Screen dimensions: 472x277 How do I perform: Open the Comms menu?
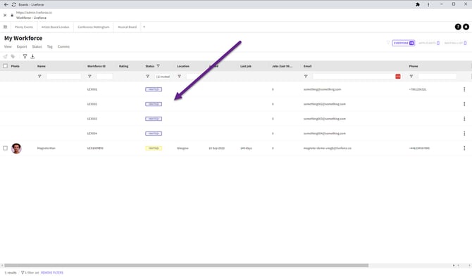point(63,46)
